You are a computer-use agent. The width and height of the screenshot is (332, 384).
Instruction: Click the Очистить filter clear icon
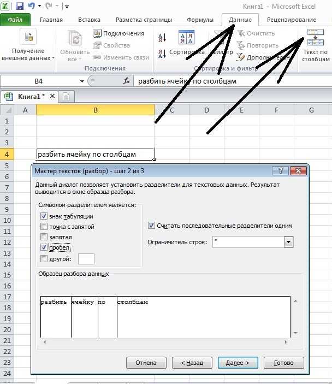point(241,33)
